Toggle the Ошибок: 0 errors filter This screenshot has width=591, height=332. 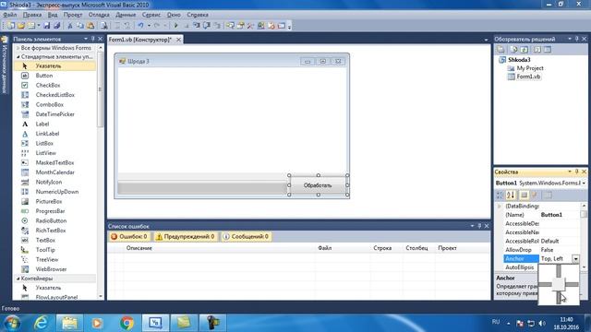click(x=128, y=237)
